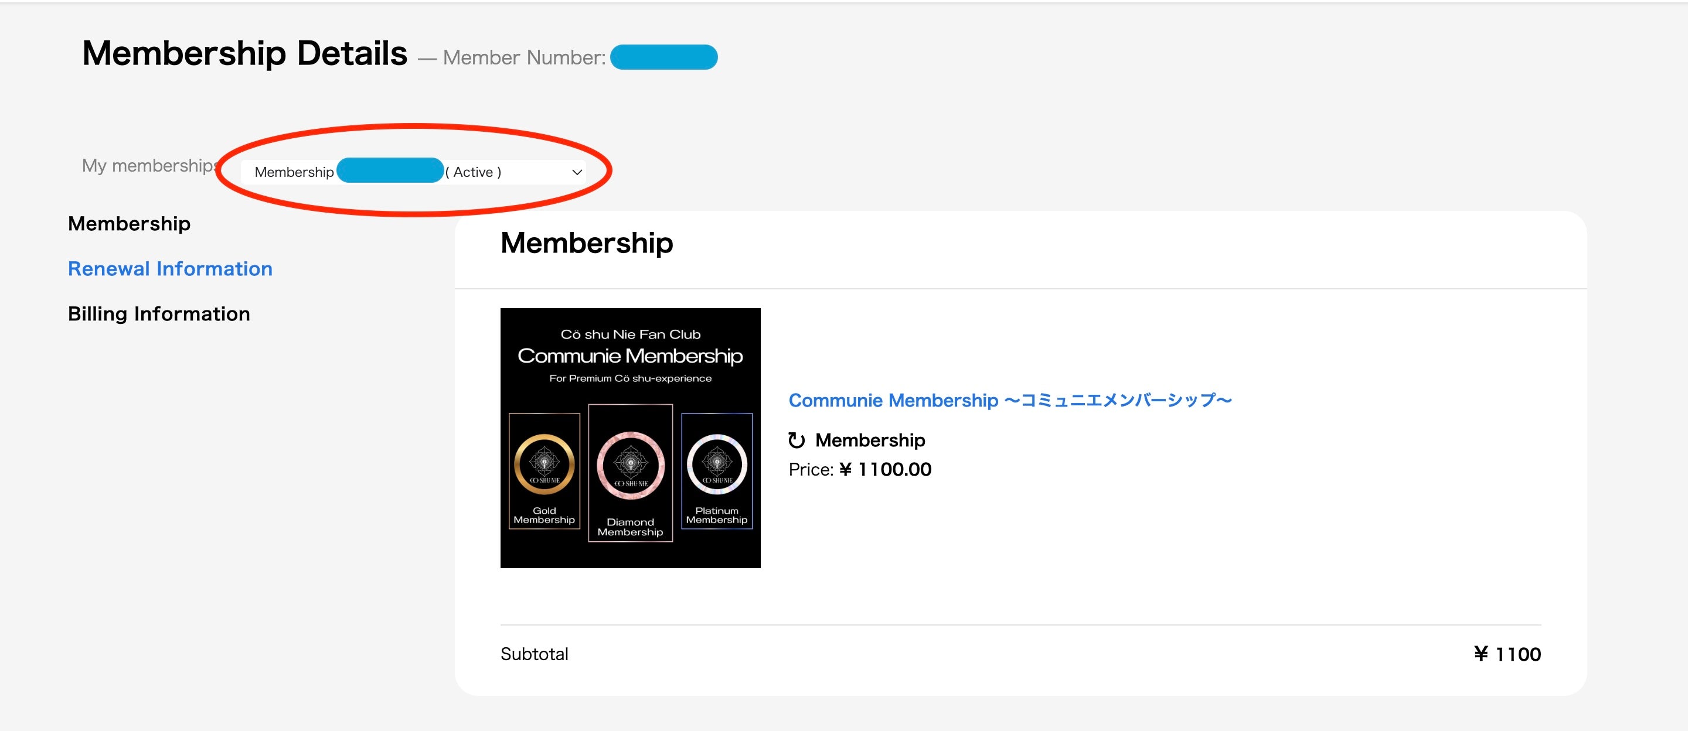Viewport: 1688px width, 731px height.
Task: Click the "Cö shu Nie Fan Club" image text
Action: (x=631, y=334)
